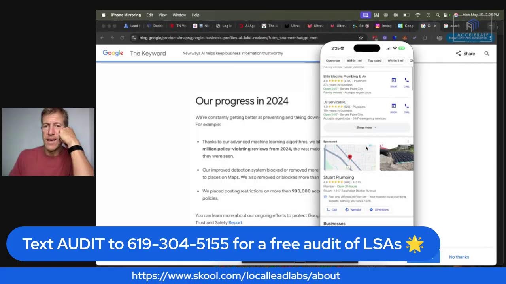Click the Google logo on The Keyword

[113, 53]
